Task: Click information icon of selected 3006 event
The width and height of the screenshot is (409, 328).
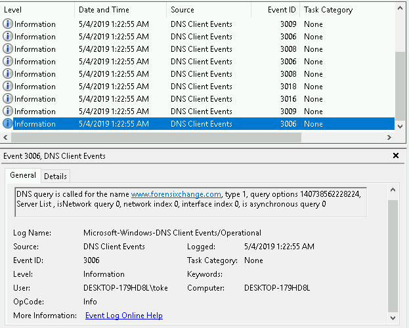Action: tap(8, 123)
